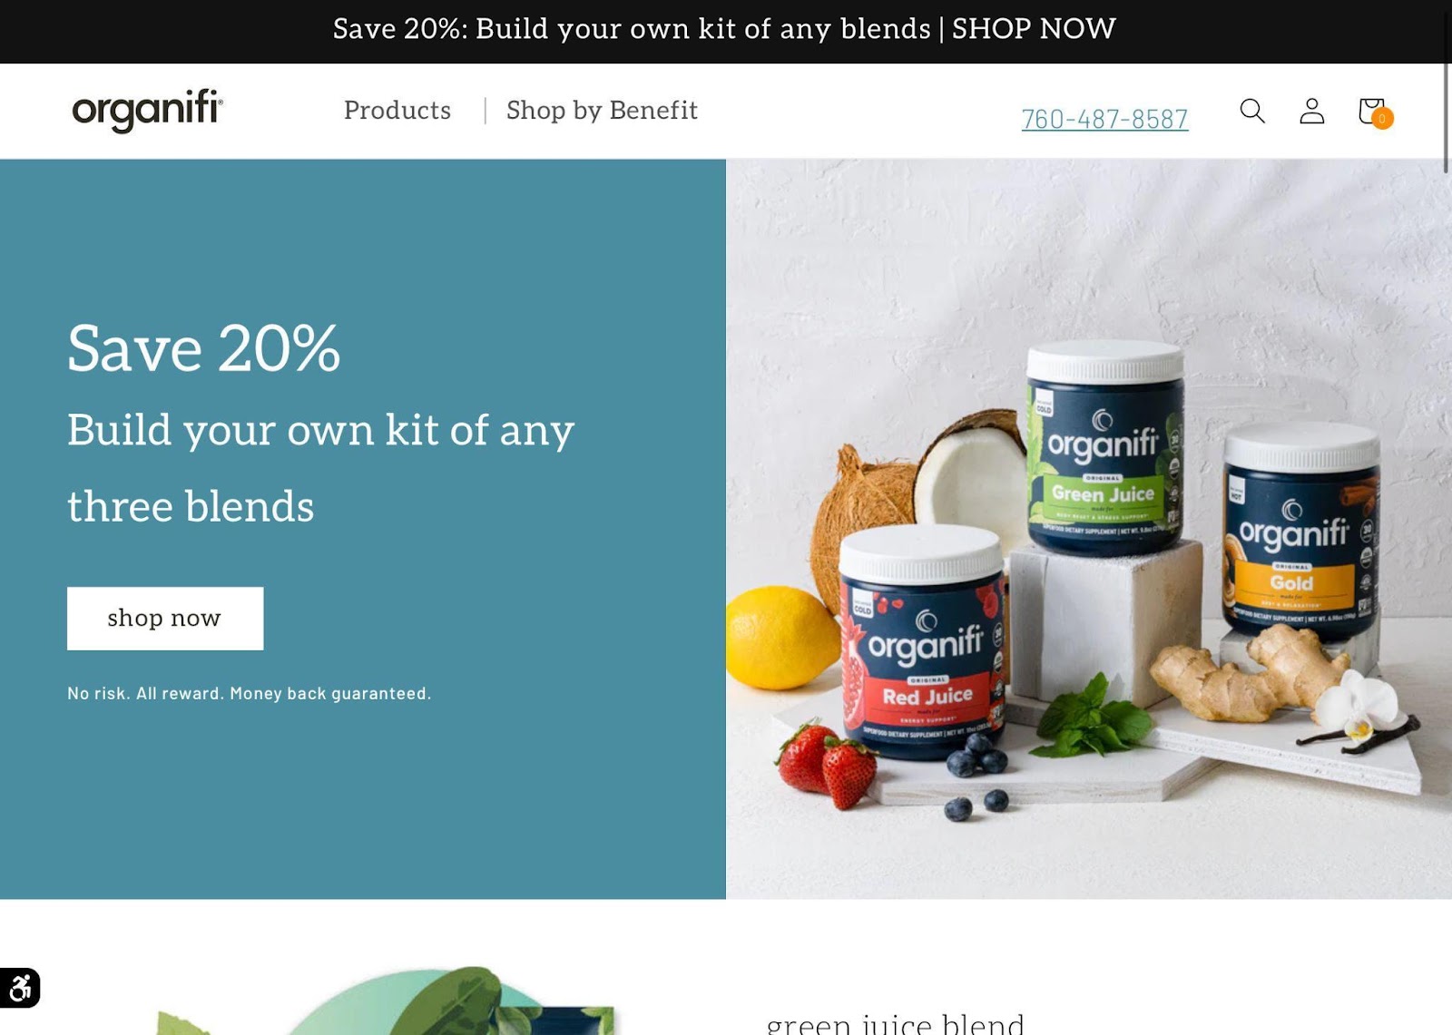Image resolution: width=1452 pixels, height=1035 pixels.
Task: Click the Gold jar image
Action: [1300, 532]
